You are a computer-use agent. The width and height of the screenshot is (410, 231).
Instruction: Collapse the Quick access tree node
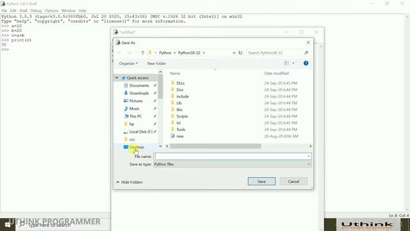point(117,78)
